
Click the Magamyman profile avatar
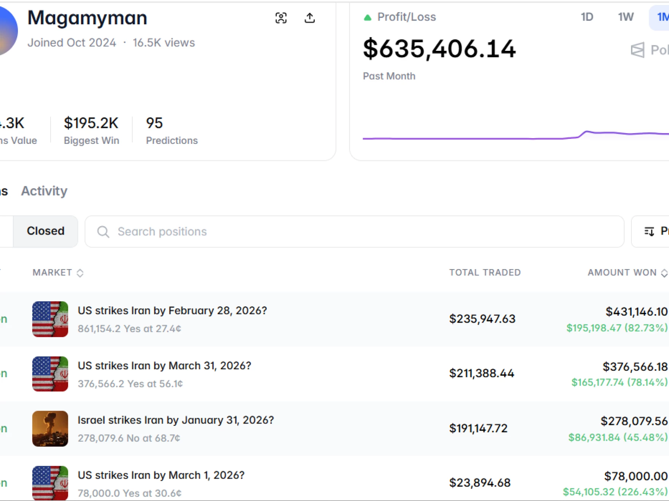coord(7,31)
